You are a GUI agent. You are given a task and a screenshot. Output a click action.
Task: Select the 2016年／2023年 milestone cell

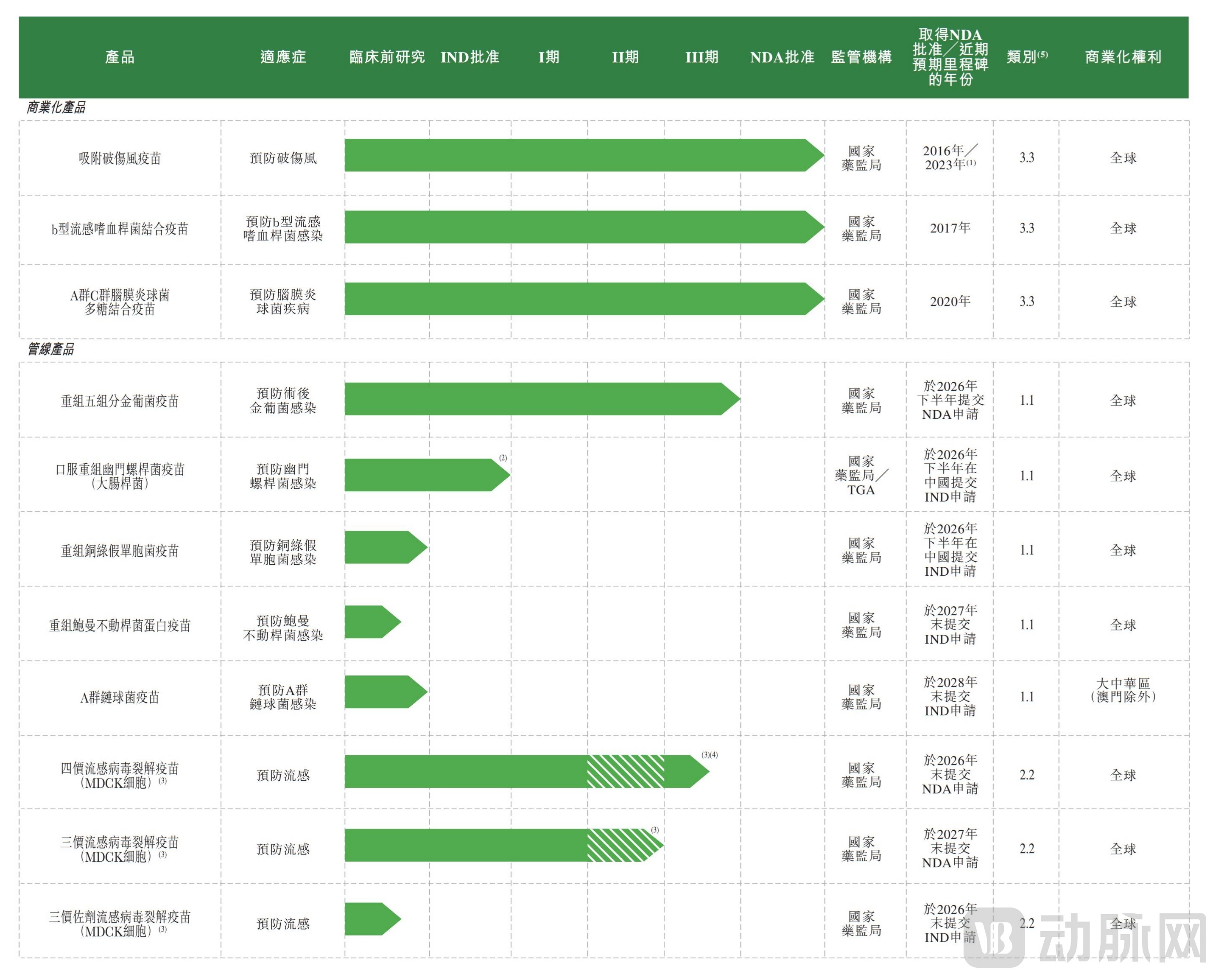(950, 157)
